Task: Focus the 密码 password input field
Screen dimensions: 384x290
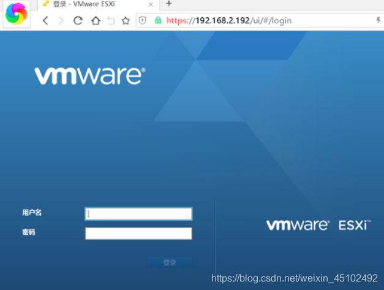Action: [x=138, y=234]
